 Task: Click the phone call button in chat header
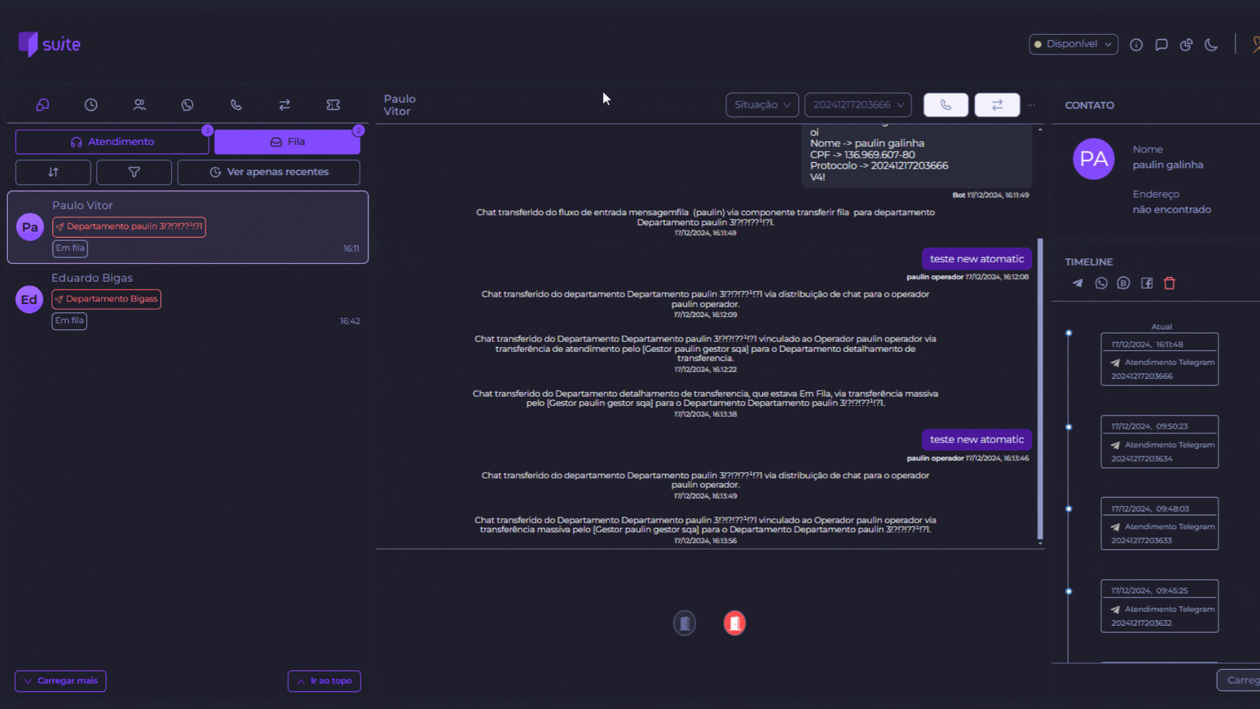coord(946,105)
